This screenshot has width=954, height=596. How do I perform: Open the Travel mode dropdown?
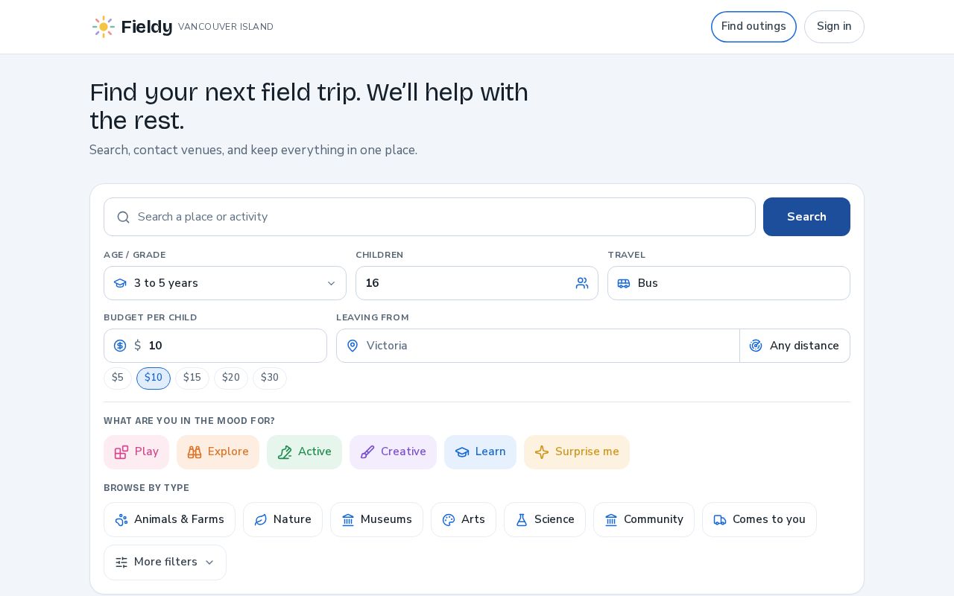pyautogui.click(x=729, y=283)
